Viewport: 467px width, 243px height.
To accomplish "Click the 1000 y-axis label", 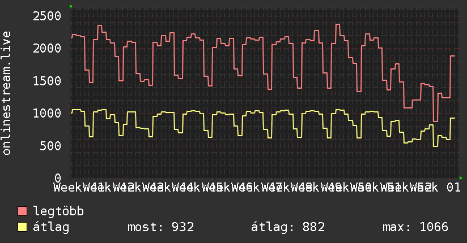I will click(x=46, y=114).
